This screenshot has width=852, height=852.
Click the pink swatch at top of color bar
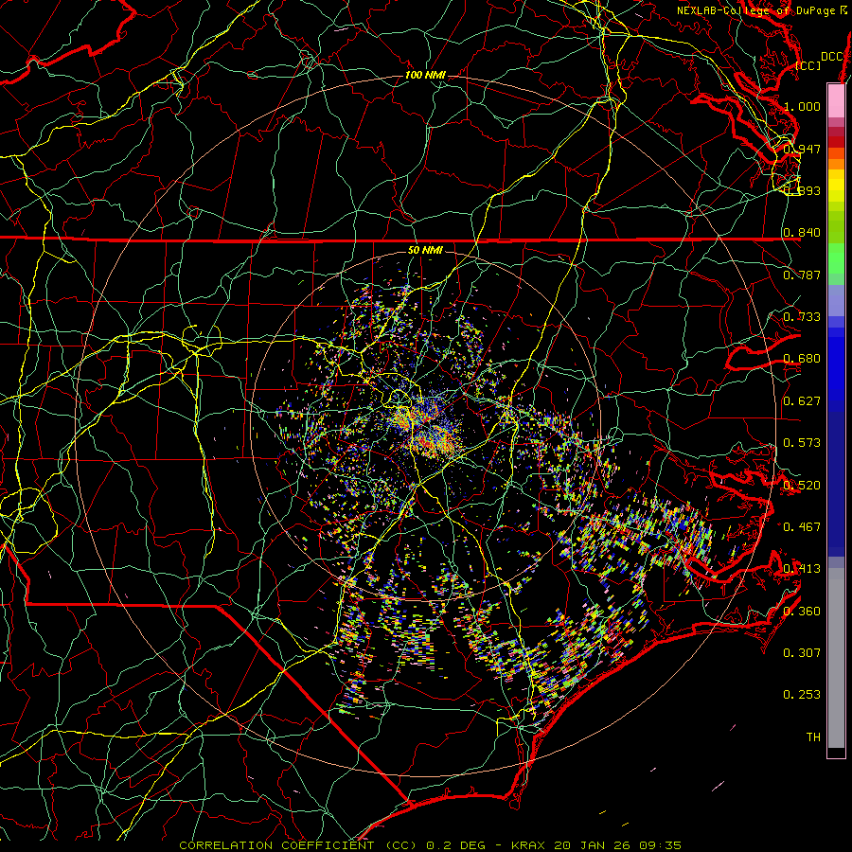pos(836,100)
